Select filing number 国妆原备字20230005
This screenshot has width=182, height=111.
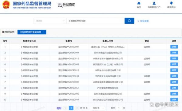[69, 64]
